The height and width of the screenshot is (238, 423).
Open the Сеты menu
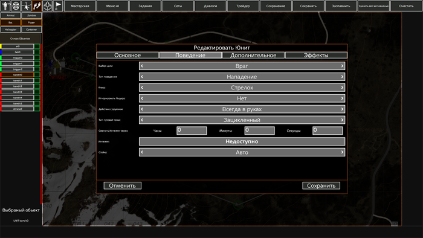coord(178,6)
